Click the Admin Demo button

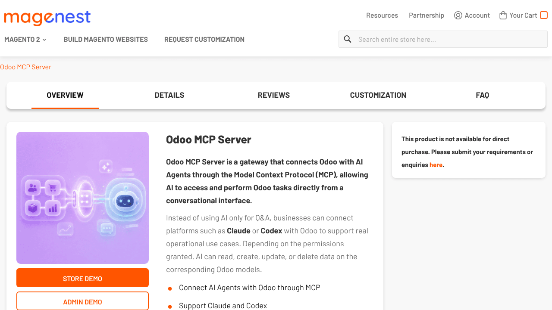pyautogui.click(x=82, y=301)
